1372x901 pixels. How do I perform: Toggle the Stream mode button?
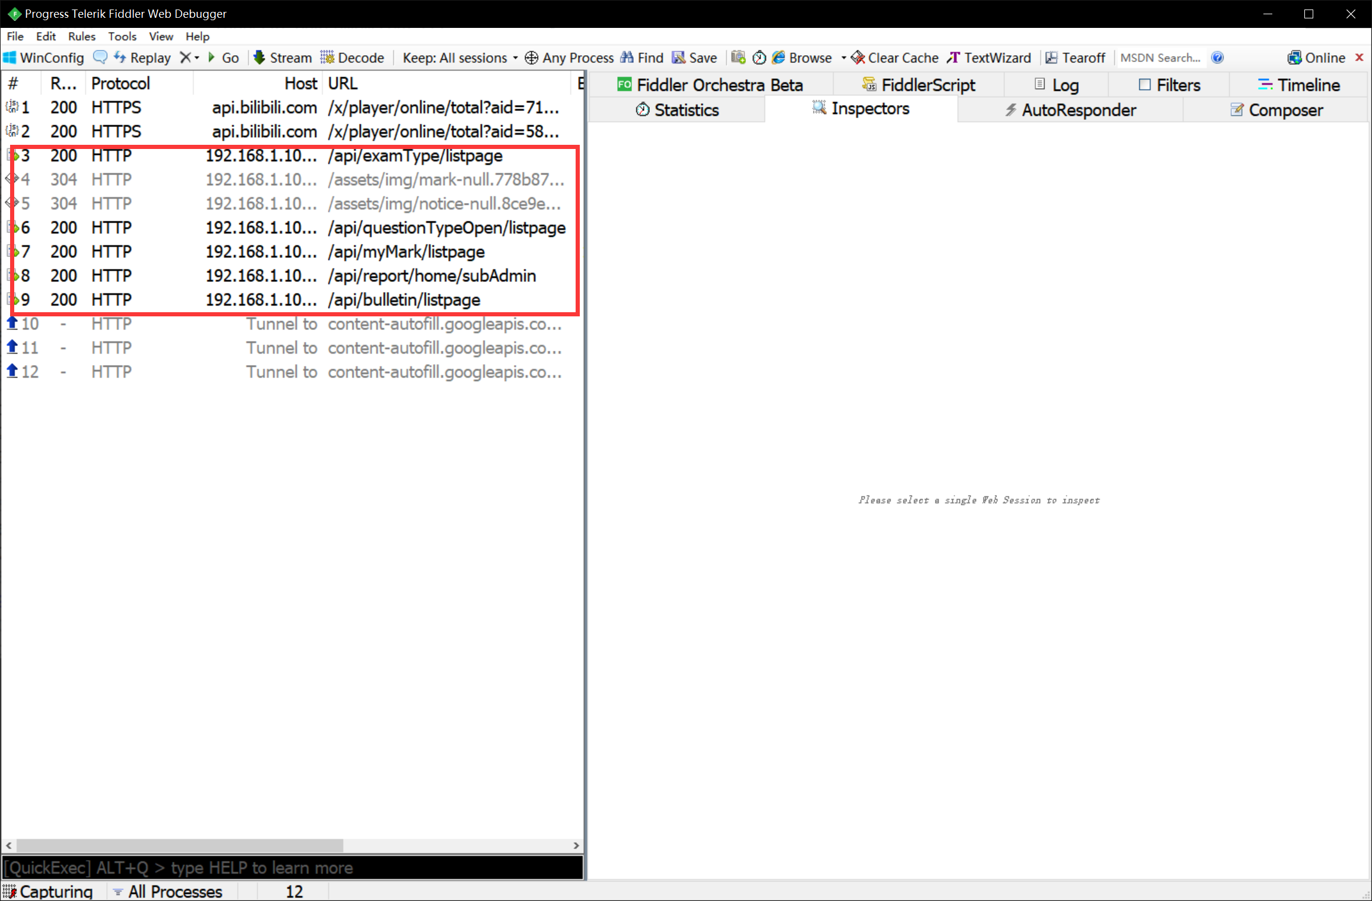pyautogui.click(x=282, y=58)
